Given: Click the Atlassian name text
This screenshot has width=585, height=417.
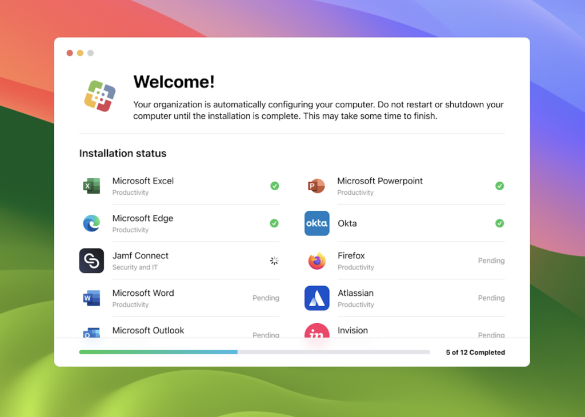Looking at the screenshot, I should point(355,293).
